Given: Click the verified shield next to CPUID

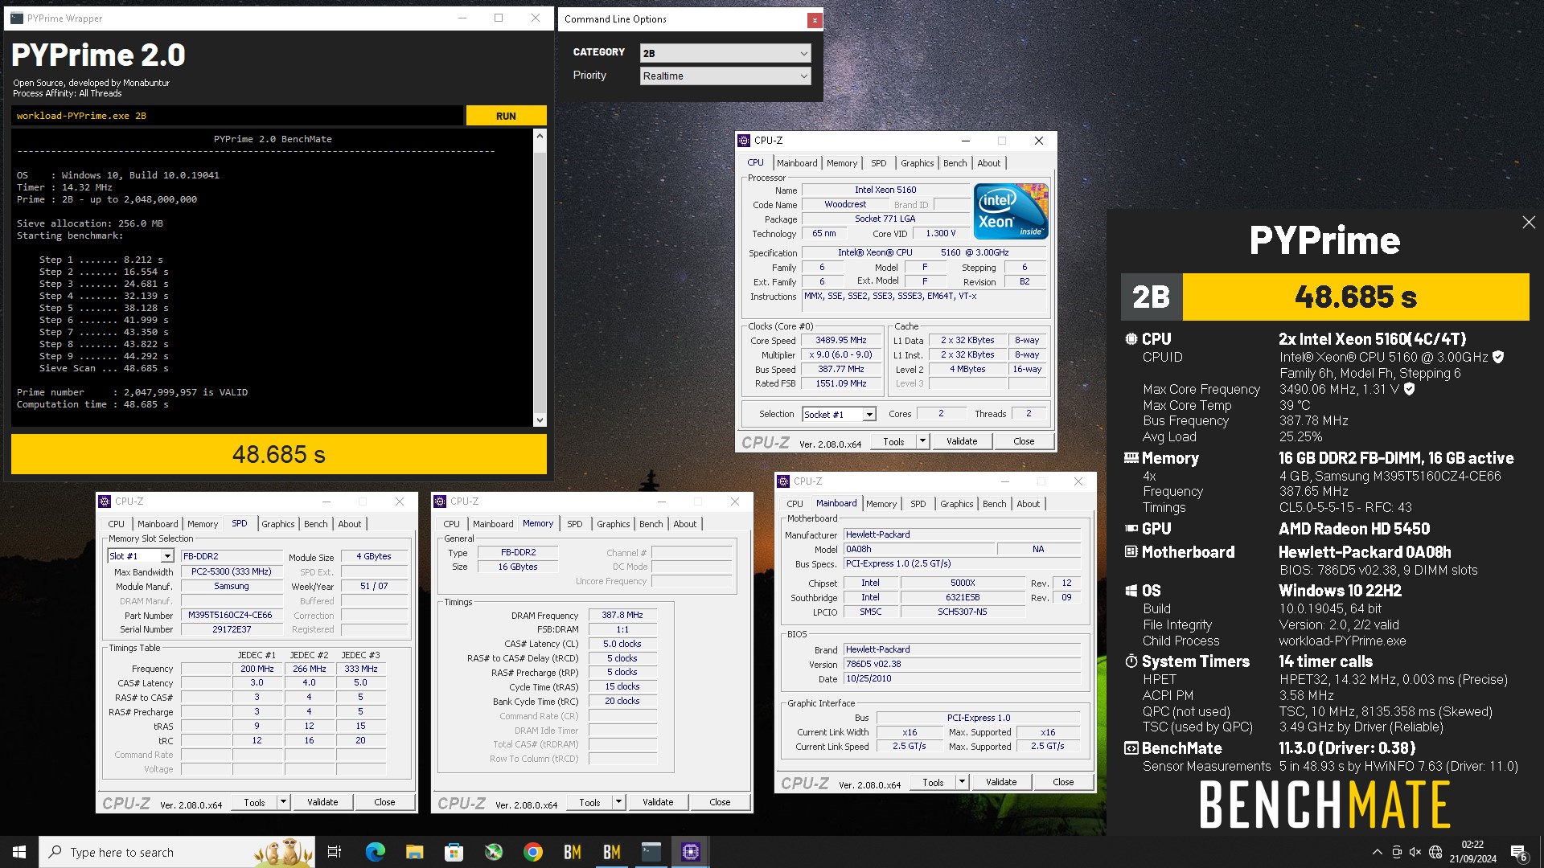Looking at the screenshot, I should click(x=1498, y=357).
